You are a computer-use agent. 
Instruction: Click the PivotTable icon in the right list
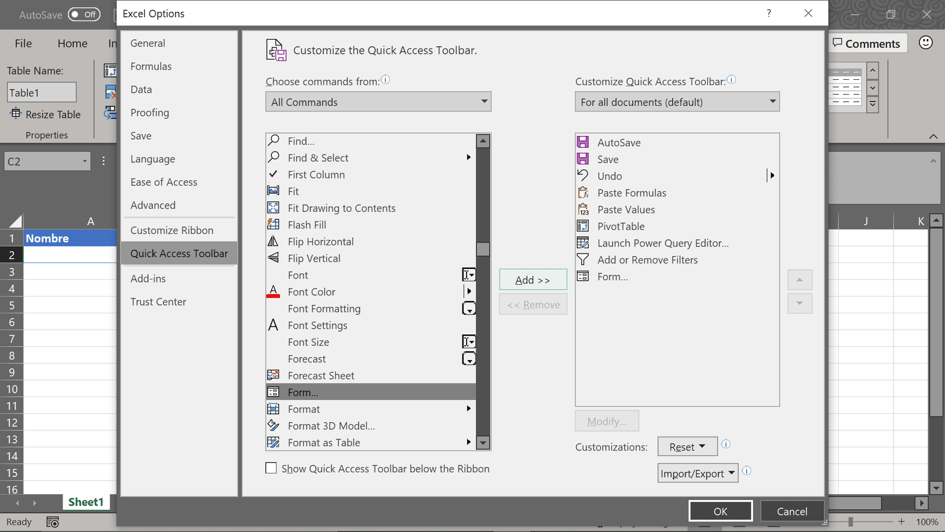point(583,226)
